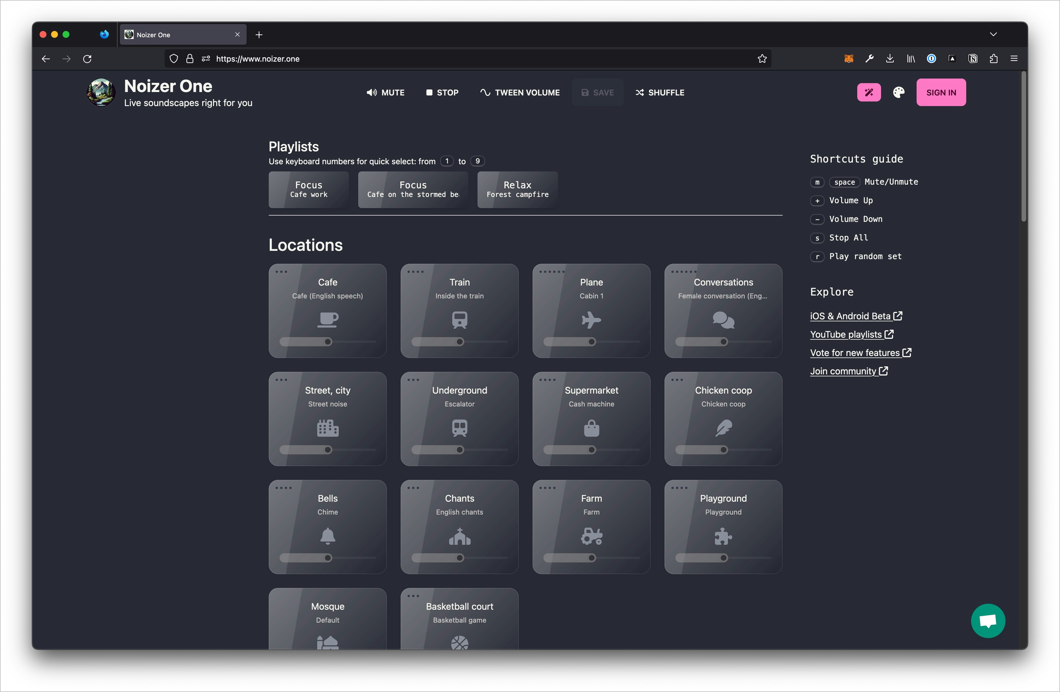The image size is (1060, 692).
Task: Select the Focus Cafe work playlist
Action: click(x=309, y=190)
